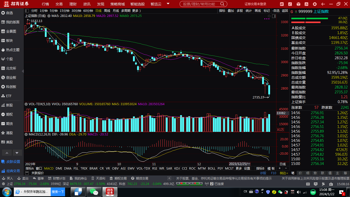Open the 行情 menu
Screen dimensions: 350x197
tap(45, 4)
